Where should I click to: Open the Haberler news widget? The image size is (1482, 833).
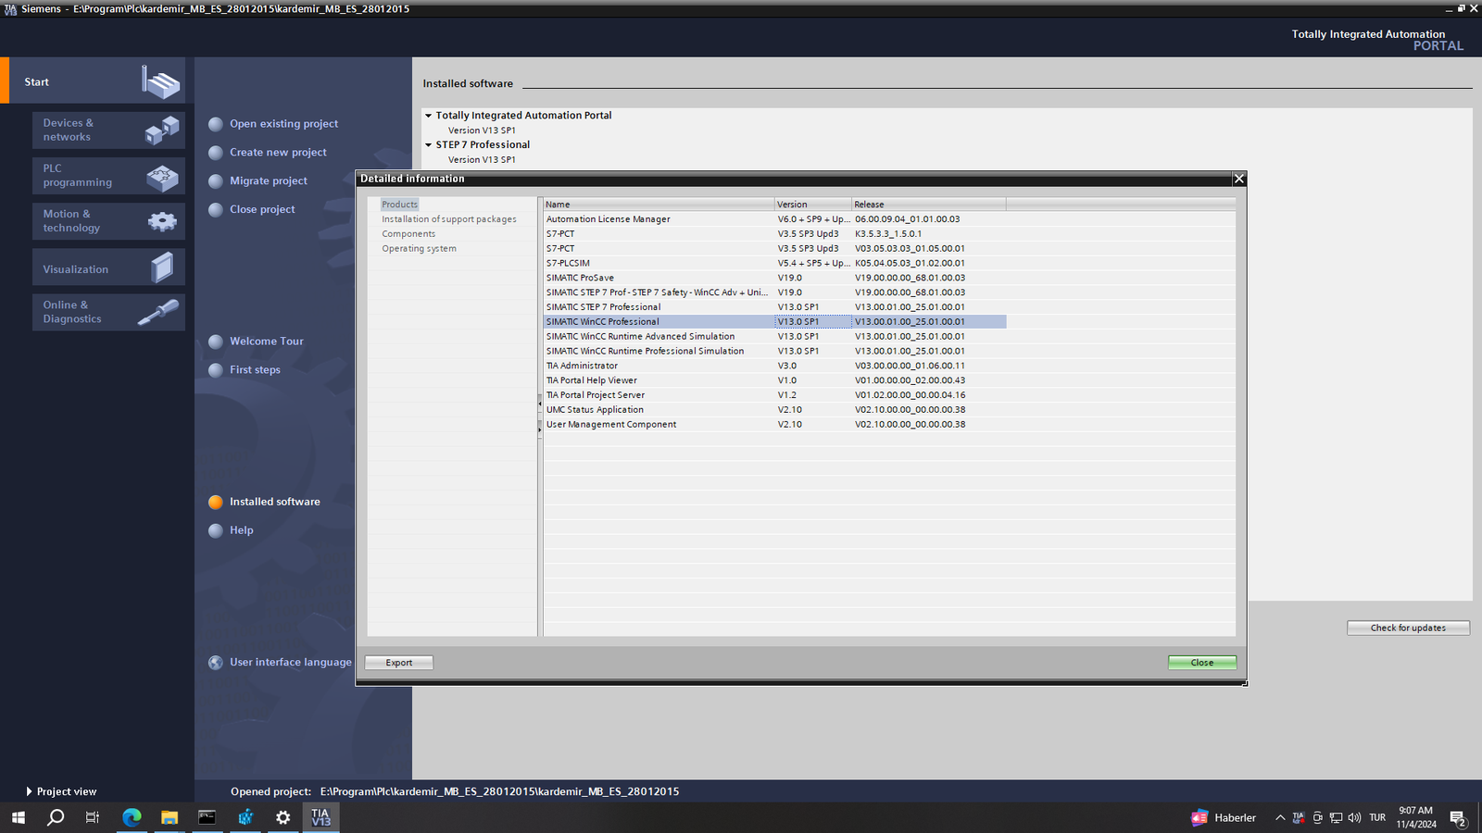click(1224, 817)
